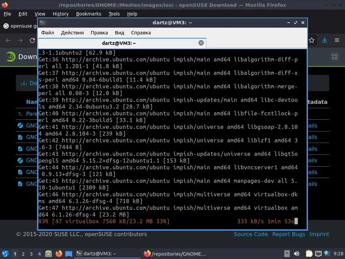The image size is (345, 259).
Task: Open Firefox downloads panel
Action: coord(324,40)
